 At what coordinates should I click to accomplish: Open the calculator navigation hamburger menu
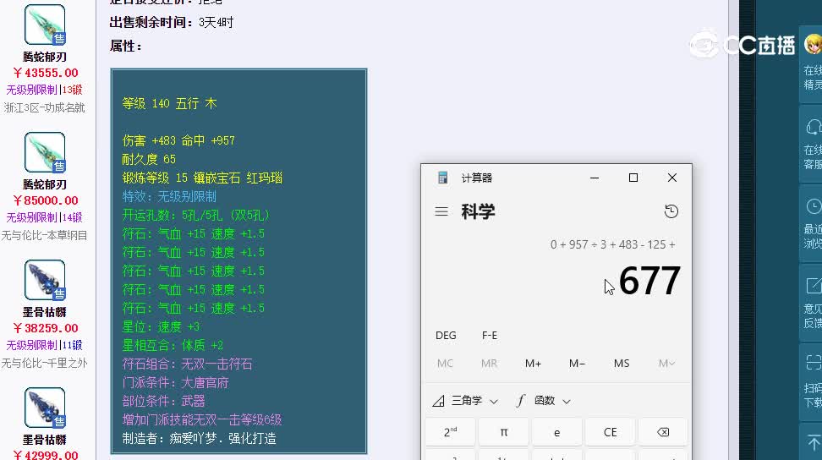[441, 211]
